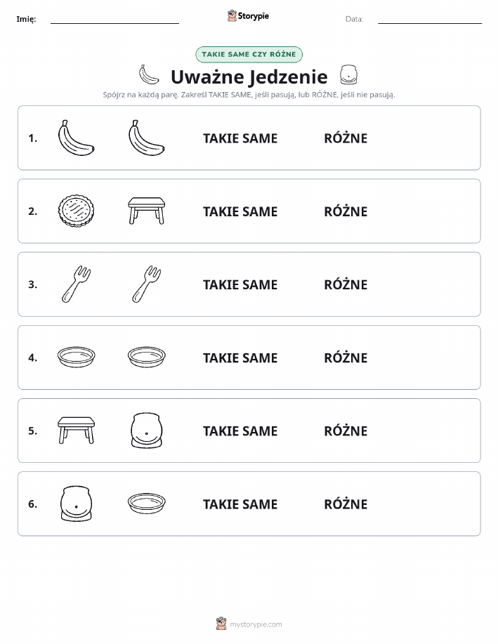
Task: Click the stool image in row 5
Action: coord(76,430)
